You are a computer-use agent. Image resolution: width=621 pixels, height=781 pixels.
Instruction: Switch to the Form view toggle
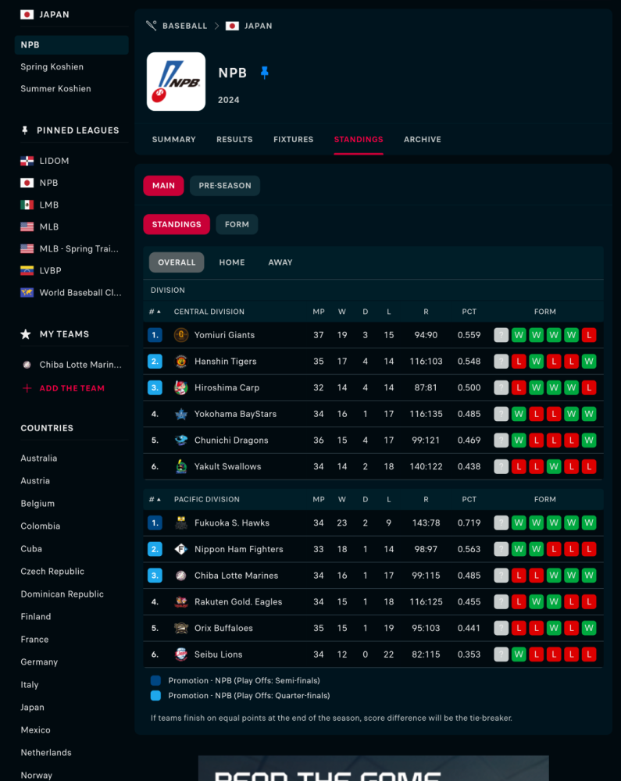pyautogui.click(x=237, y=224)
